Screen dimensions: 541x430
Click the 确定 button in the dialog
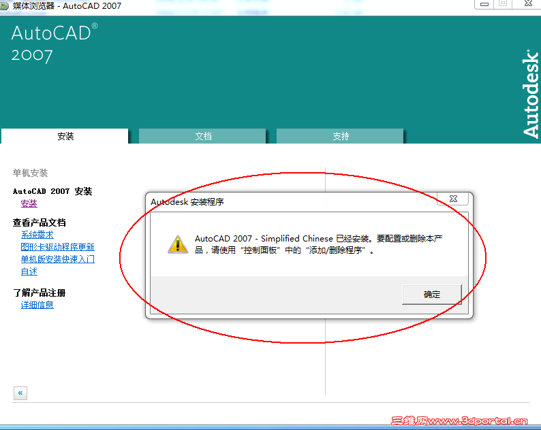click(431, 294)
